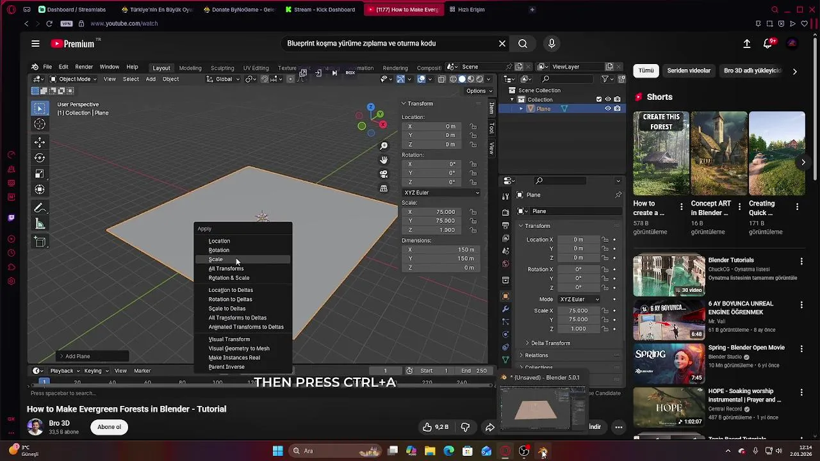
Task: Select the Tümü filter chip
Action: (646, 70)
